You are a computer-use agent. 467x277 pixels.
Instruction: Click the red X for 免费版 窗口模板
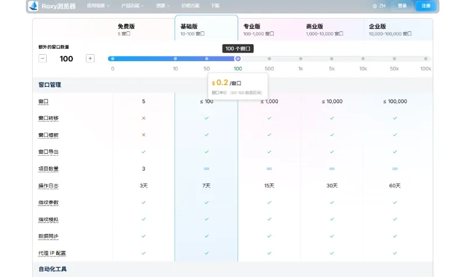(144, 135)
